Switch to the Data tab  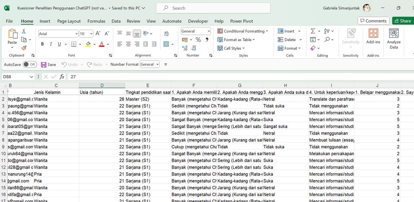[116, 21]
